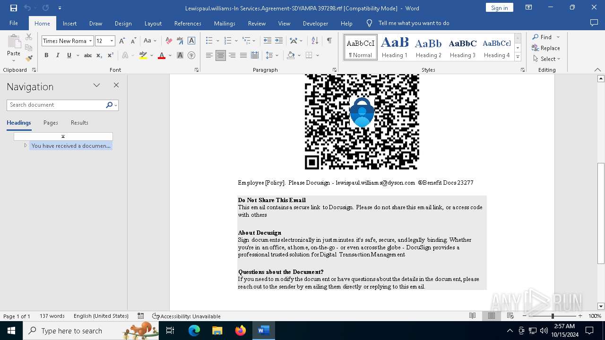The image size is (605, 340).
Task: Toggle Print Layout view
Action: [x=492, y=316]
